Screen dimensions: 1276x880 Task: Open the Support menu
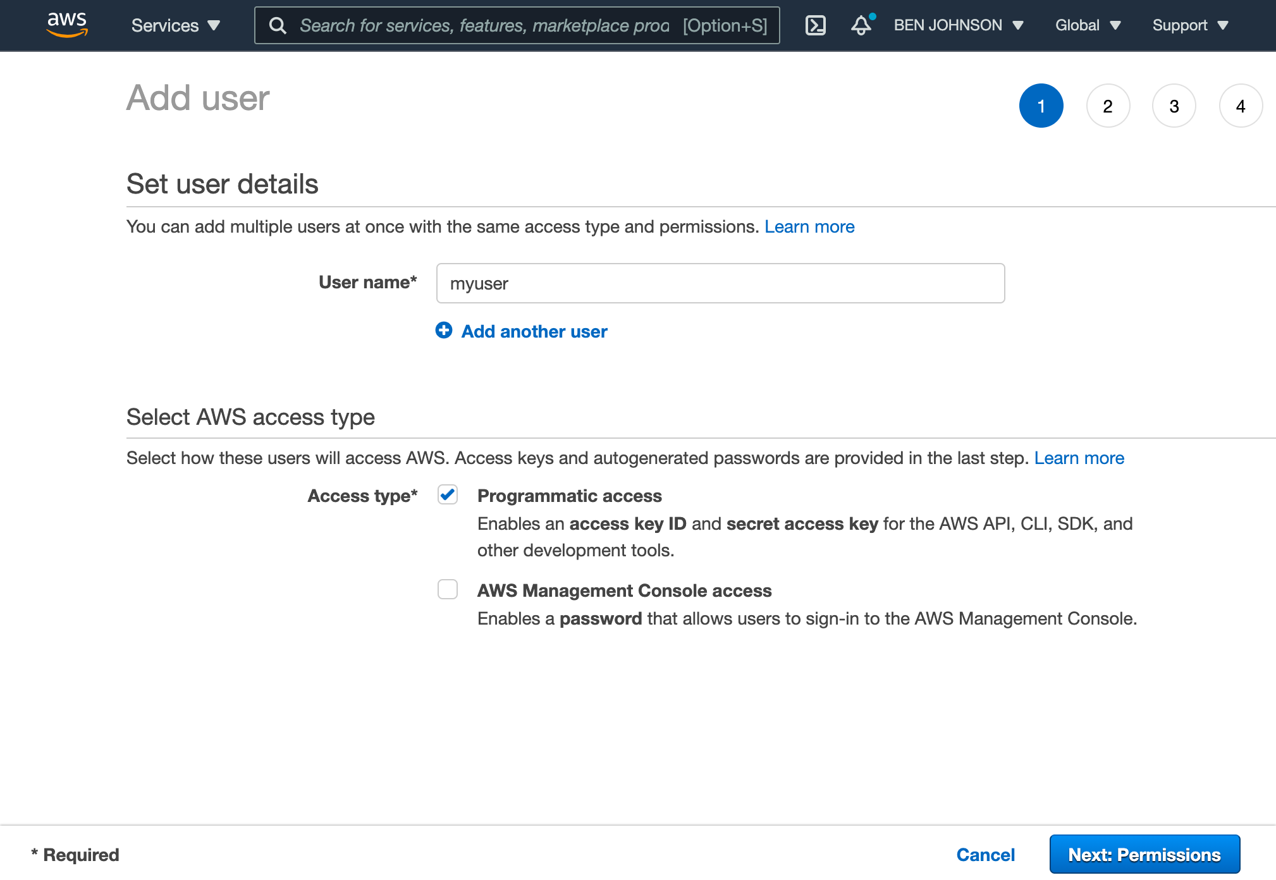click(1189, 25)
